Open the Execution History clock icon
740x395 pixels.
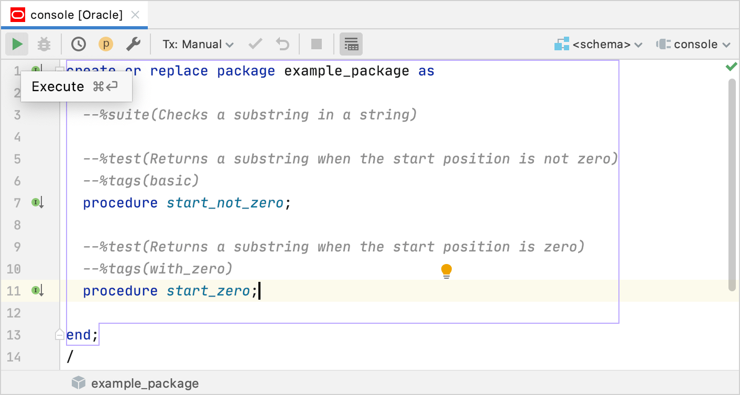pyautogui.click(x=79, y=44)
